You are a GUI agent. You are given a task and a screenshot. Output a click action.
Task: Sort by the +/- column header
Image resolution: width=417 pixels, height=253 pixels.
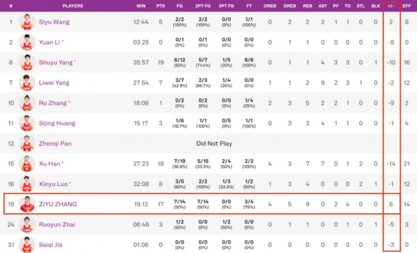click(391, 6)
